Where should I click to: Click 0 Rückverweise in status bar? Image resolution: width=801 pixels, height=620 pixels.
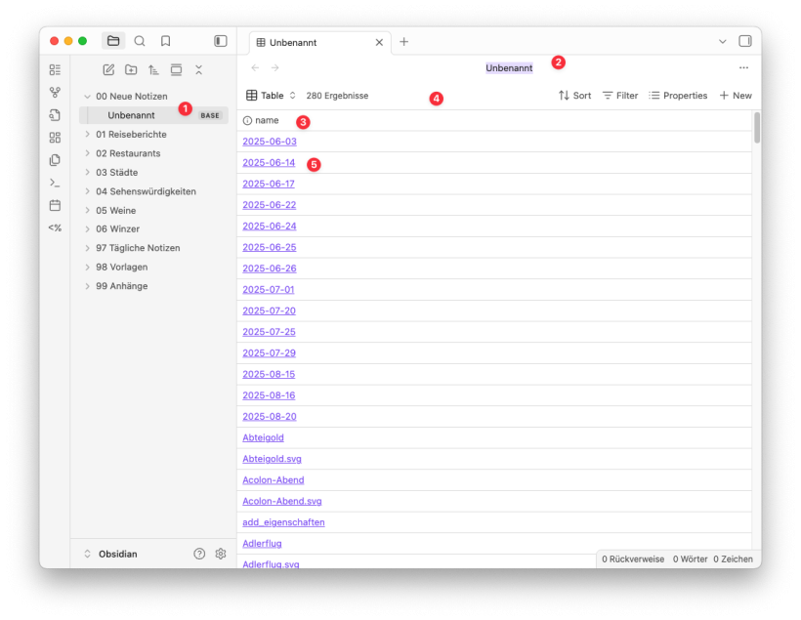[633, 559]
